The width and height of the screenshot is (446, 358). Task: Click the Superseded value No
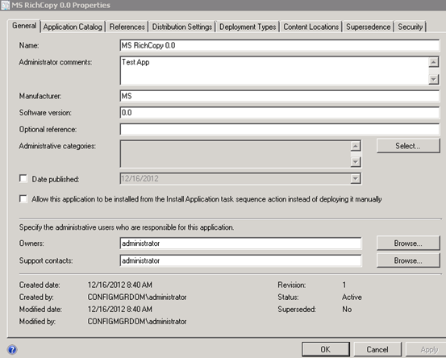(x=347, y=310)
